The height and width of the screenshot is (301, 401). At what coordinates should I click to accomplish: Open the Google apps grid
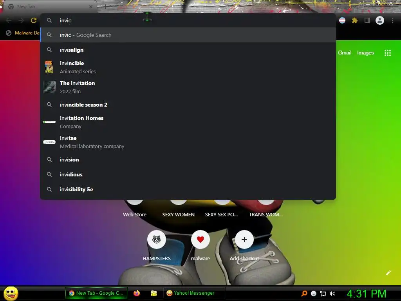[388, 53]
